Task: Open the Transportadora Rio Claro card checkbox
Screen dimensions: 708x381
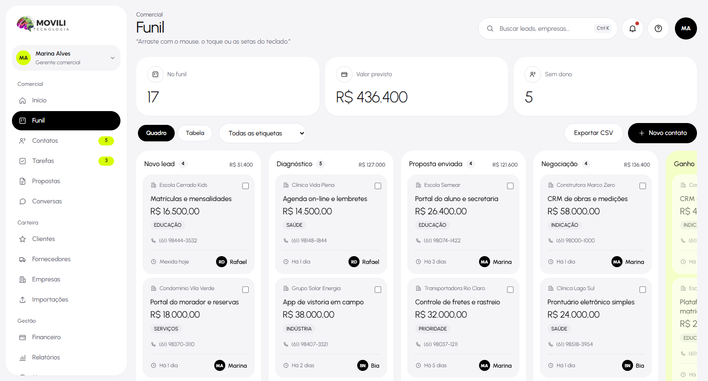Action: tap(510, 290)
